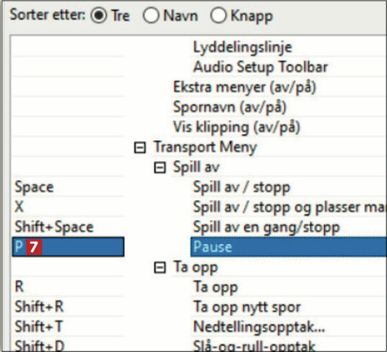Collapse the Spill av tree group
This screenshot has height=352, width=387.
pos(160,168)
